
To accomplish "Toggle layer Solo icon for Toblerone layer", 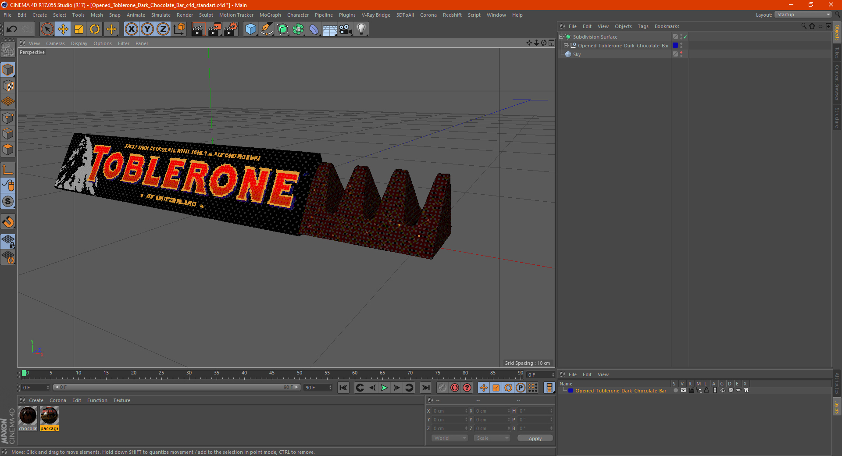I will click(675, 390).
